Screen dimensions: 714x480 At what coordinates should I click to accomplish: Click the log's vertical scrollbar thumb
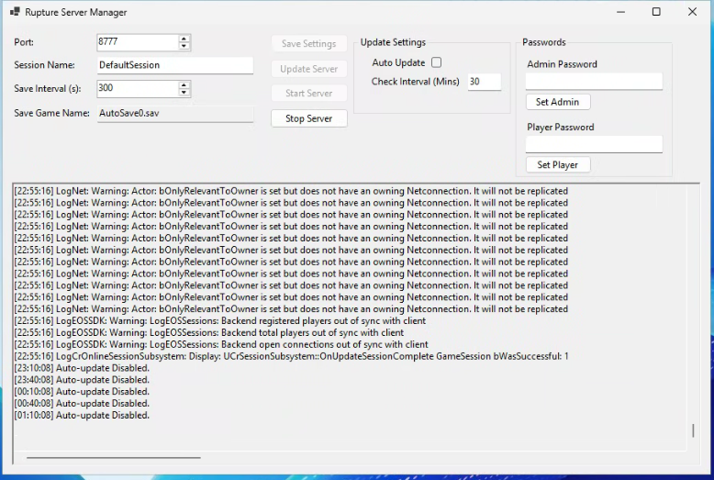point(693,430)
